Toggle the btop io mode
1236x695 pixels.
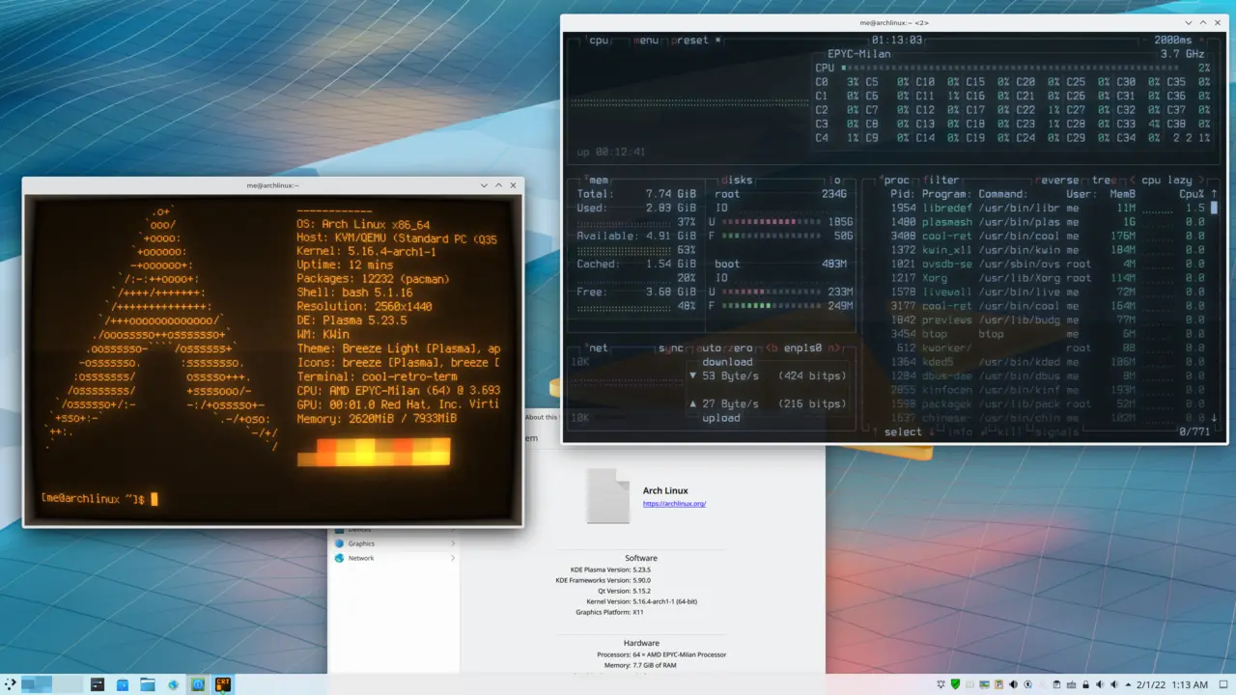837,180
